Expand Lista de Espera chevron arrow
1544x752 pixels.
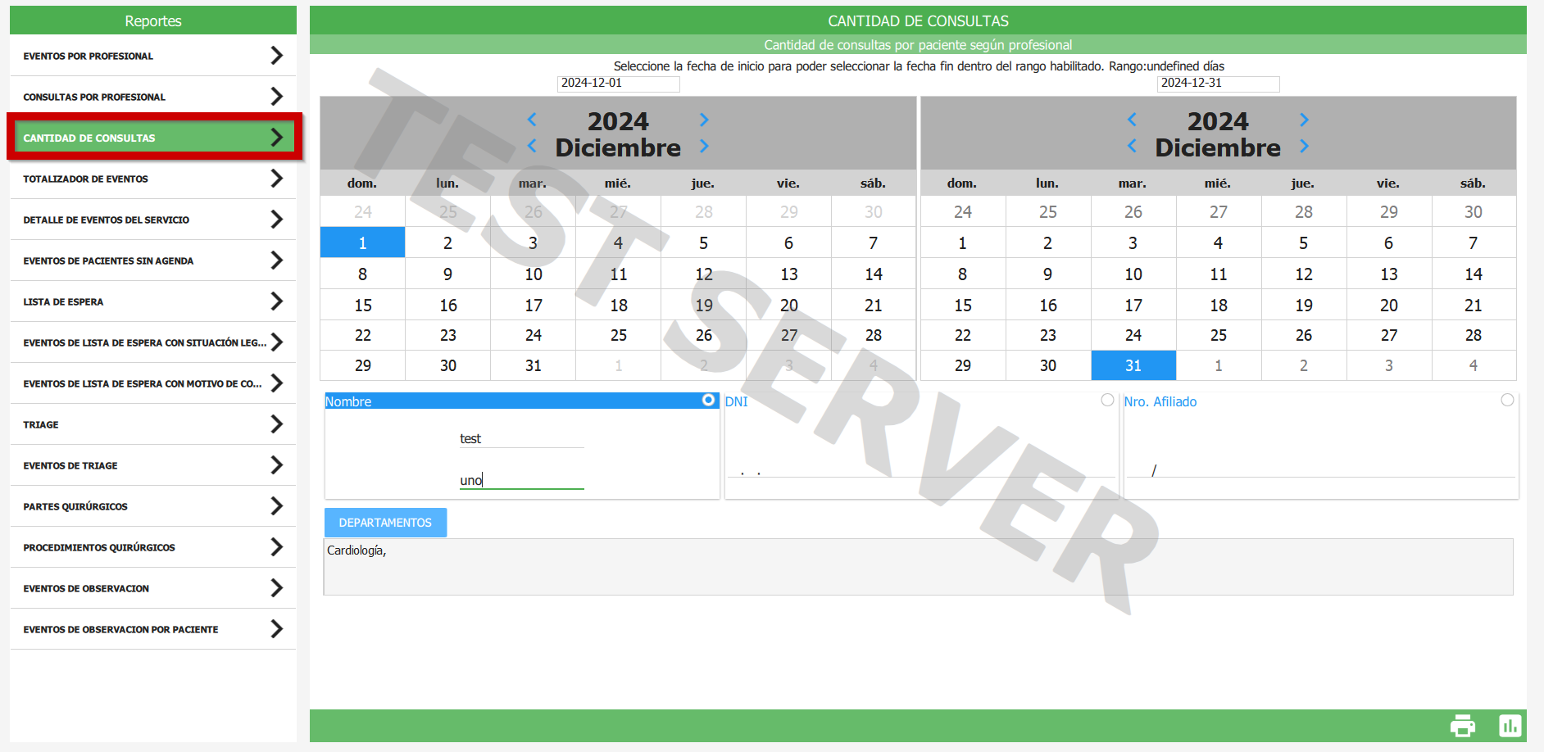[277, 301]
